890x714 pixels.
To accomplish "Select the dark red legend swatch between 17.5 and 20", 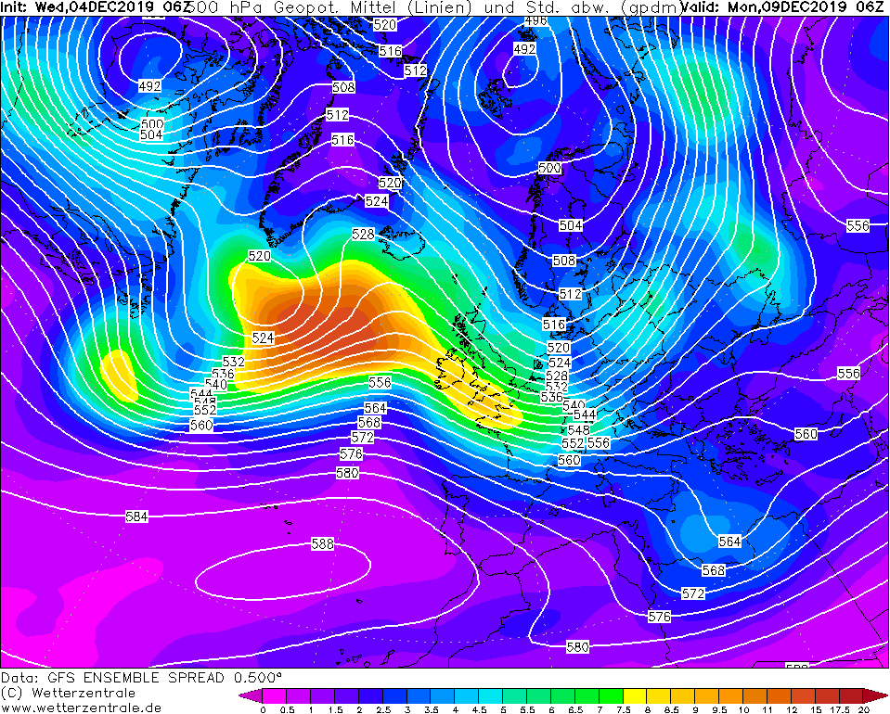I will (852, 695).
